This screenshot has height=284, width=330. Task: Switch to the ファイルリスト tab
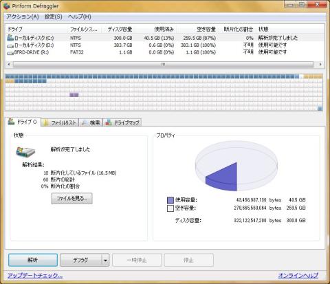coord(60,122)
